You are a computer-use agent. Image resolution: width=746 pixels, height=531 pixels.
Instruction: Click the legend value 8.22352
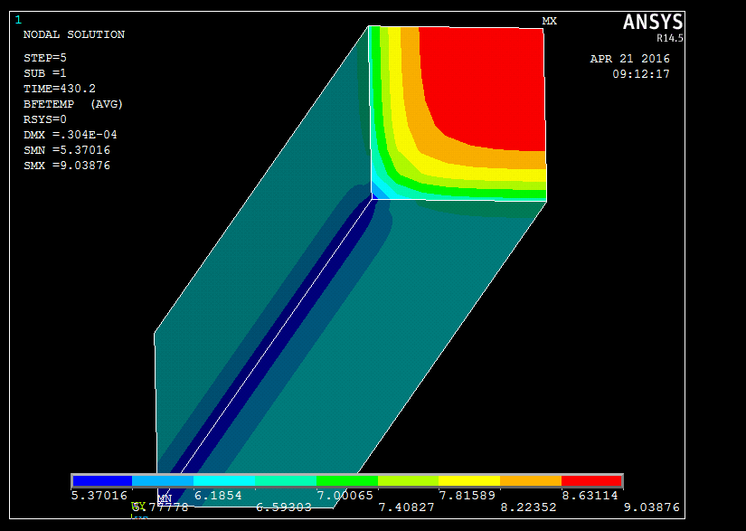[528, 507]
